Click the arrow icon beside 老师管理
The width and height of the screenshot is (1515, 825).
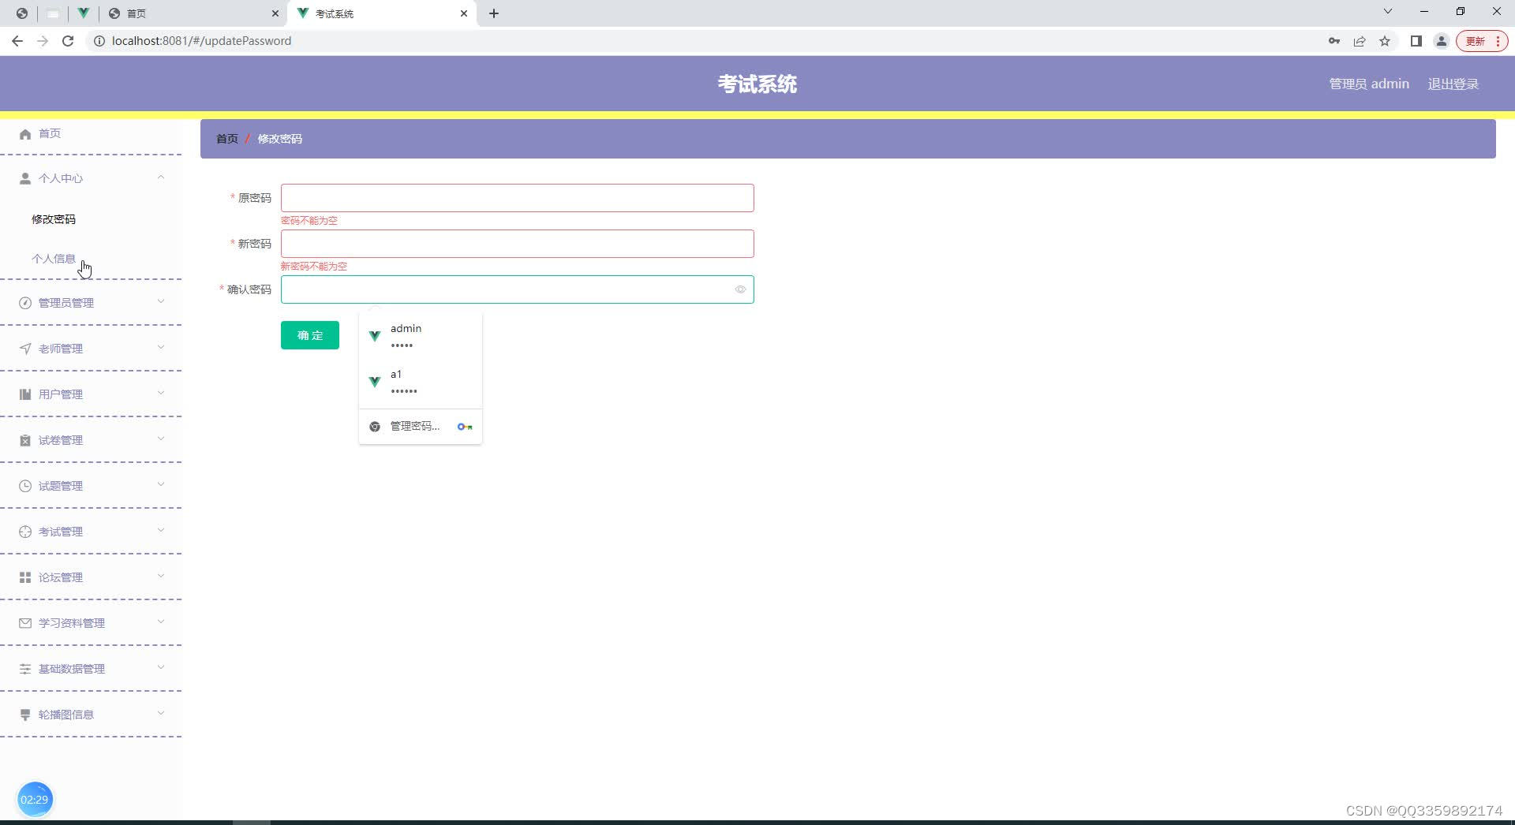(25, 349)
